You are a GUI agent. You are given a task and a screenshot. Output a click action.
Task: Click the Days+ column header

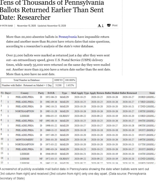(x=8, y=93)
